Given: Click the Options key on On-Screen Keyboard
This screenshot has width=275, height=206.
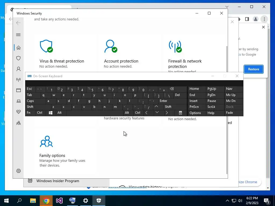Looking at the screenshot, I should tap(197, 113).
